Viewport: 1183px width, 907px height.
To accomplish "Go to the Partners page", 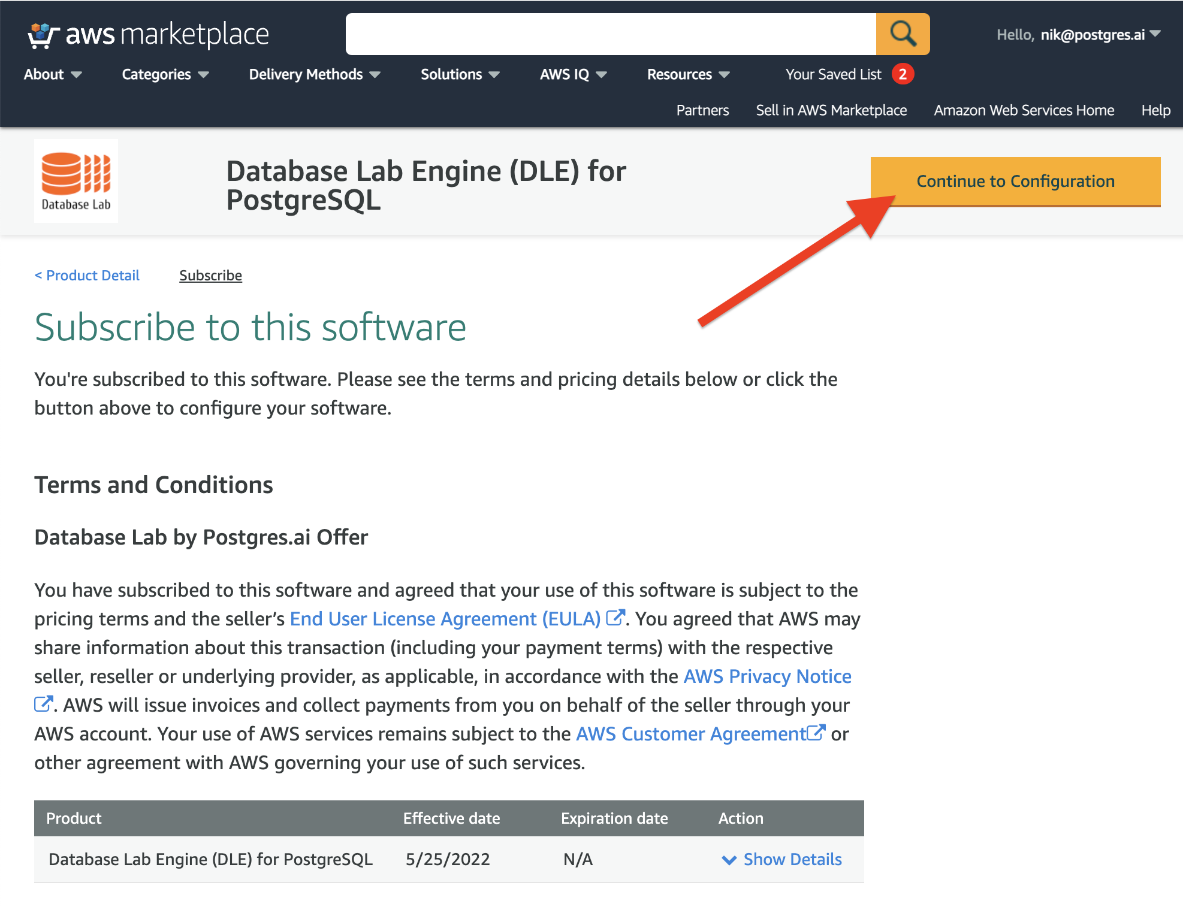I will (702, 110).
